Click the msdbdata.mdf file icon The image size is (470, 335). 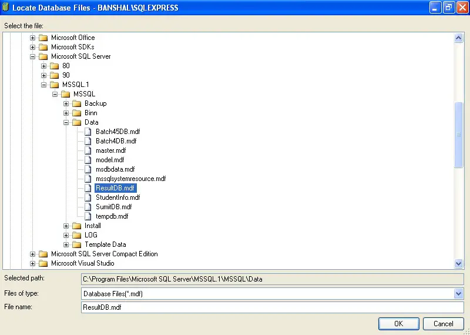tap(88, 169)
